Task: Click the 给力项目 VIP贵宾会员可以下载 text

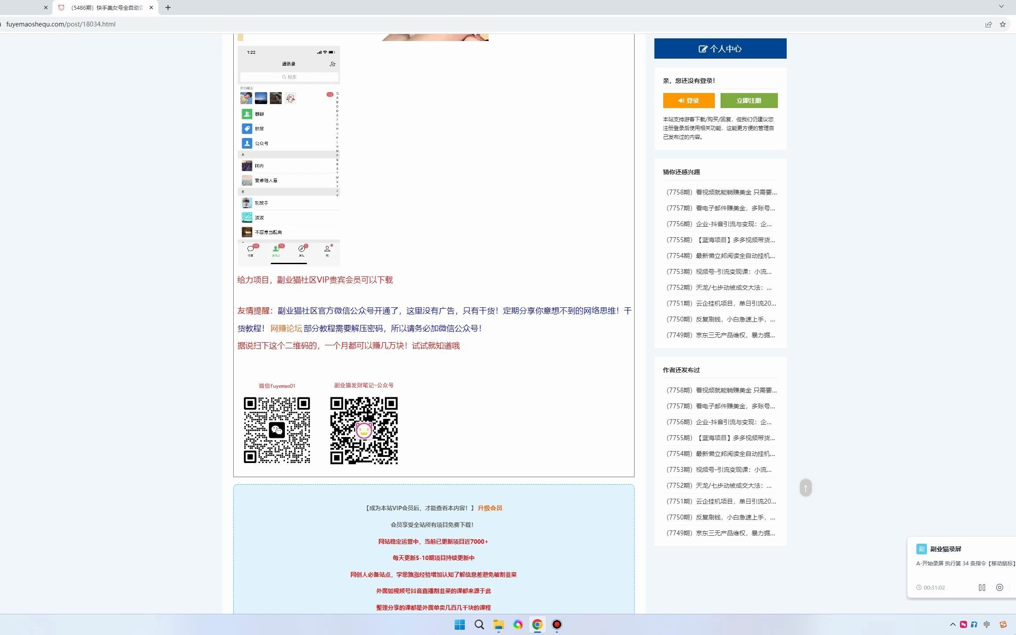Action: coord(315,280)
